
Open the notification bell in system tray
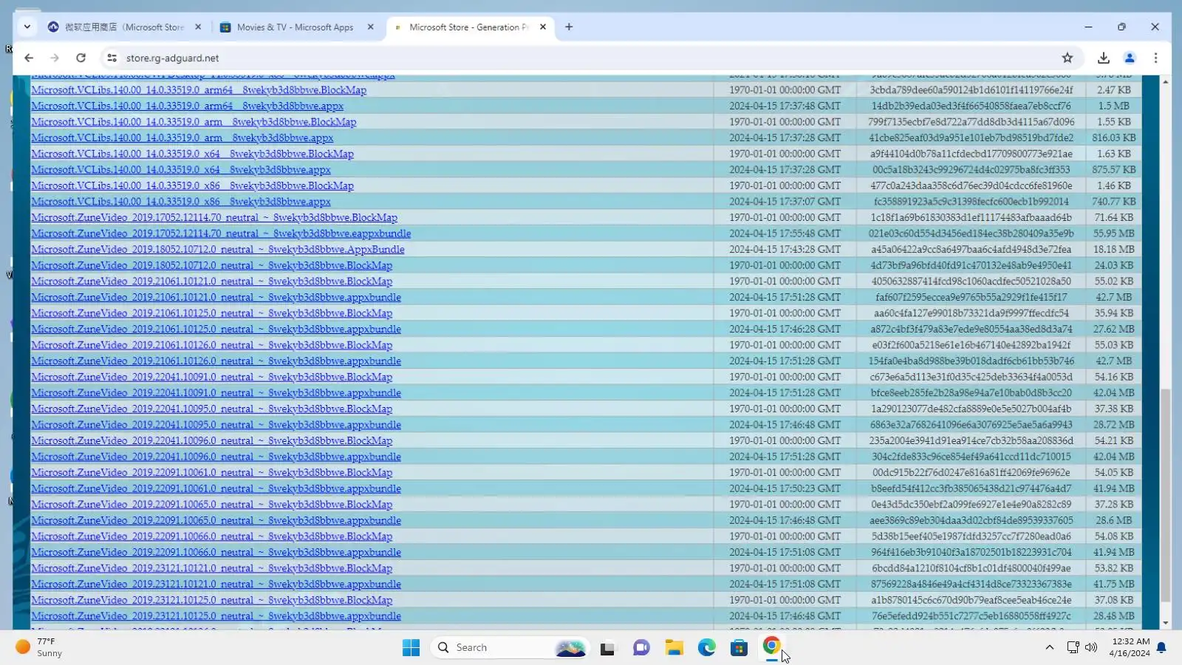1161,647
